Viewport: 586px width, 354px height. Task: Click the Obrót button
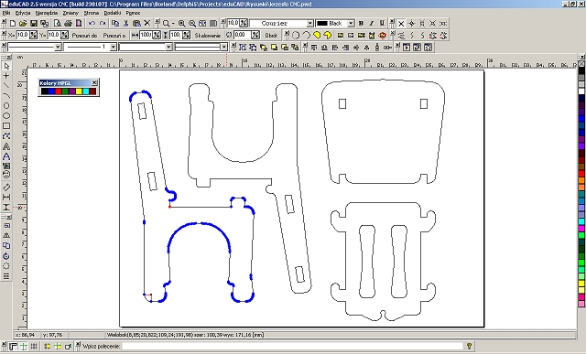coord(271,36)
